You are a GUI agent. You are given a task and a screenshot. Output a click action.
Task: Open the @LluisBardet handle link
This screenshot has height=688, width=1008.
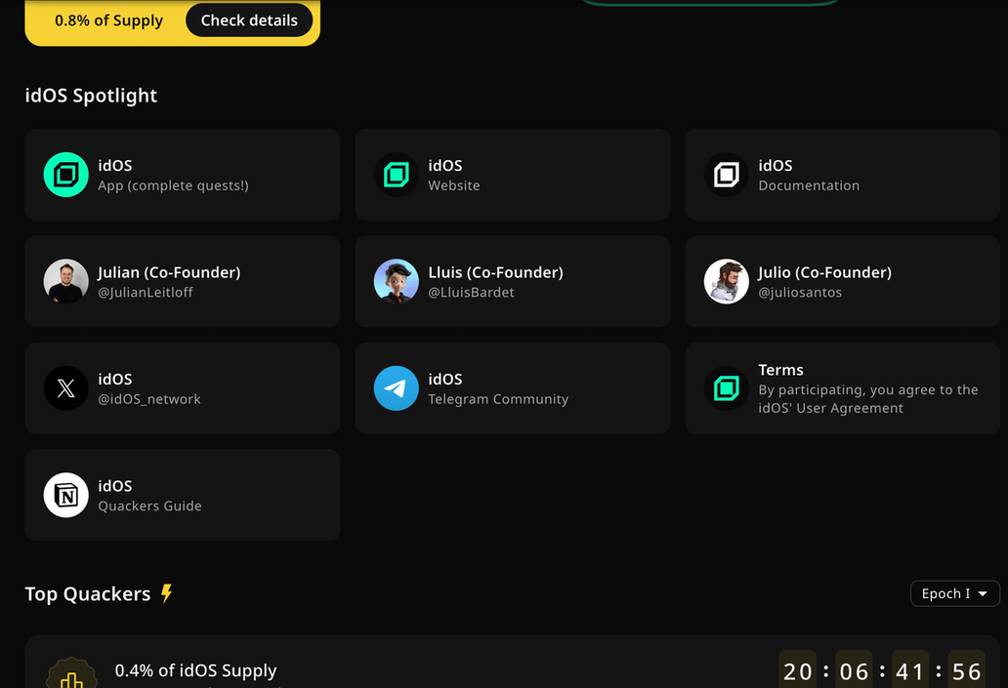click(471, 292)
